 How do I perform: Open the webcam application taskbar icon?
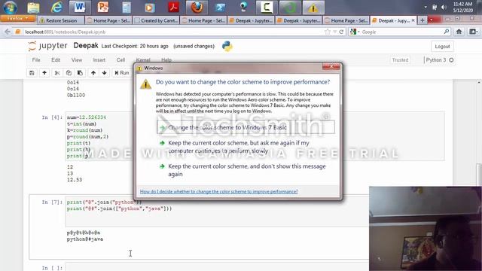[243, 8]
